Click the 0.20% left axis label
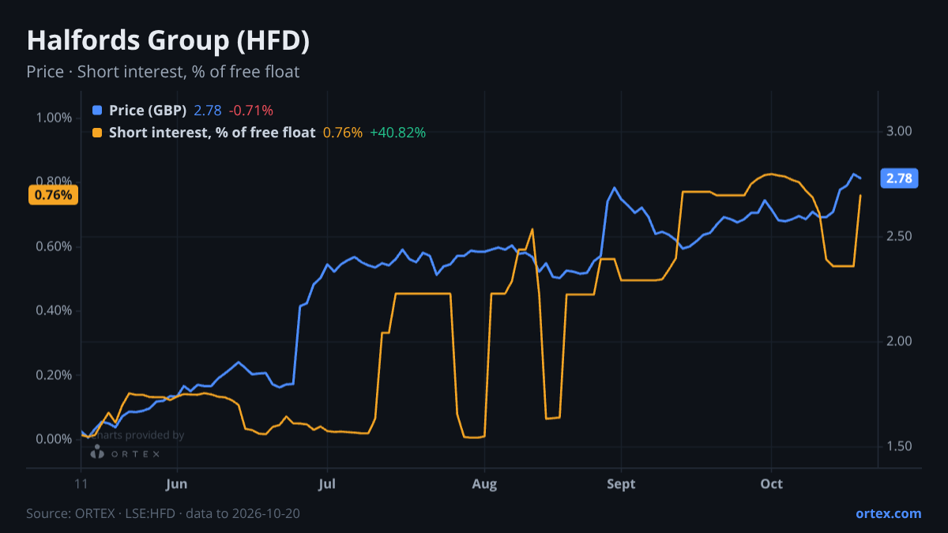 (x=54, y=375)
